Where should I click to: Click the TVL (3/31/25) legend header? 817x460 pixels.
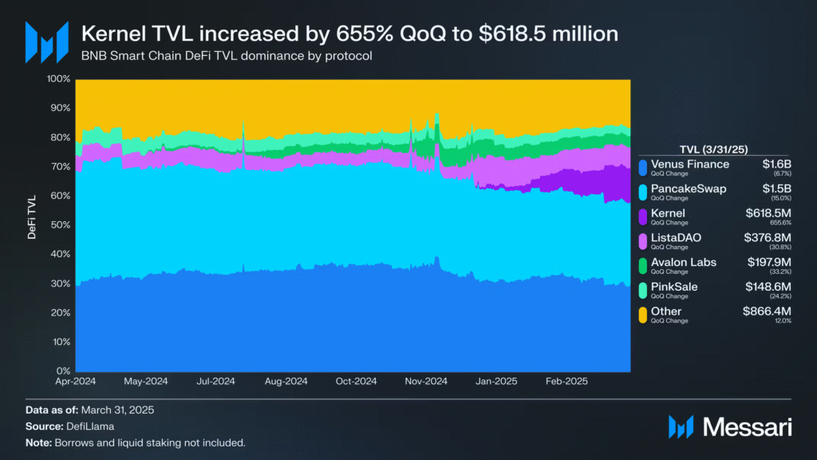[x=713, y=149]
